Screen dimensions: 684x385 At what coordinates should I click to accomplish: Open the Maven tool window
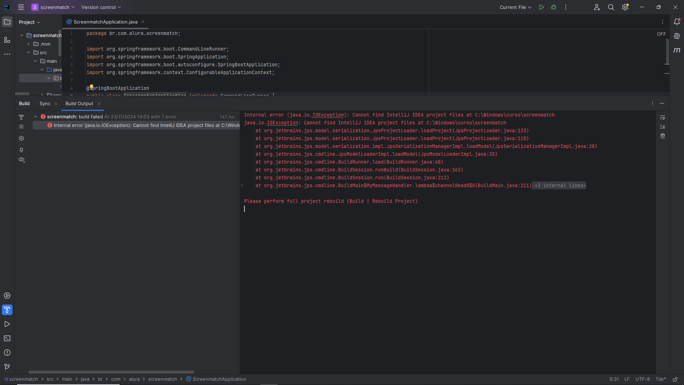pyautogui.click(x=677, y=50)
